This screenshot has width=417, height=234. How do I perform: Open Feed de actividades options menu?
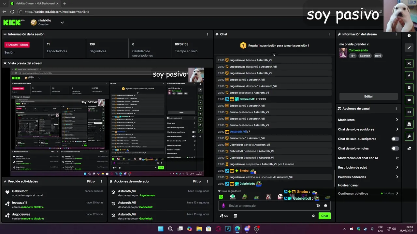102,181
